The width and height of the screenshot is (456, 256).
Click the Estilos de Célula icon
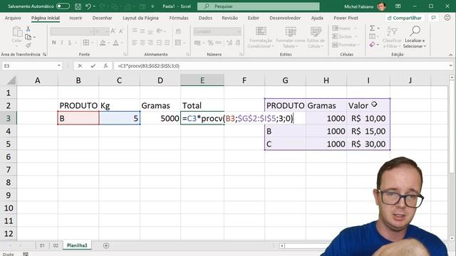[316, 31]
